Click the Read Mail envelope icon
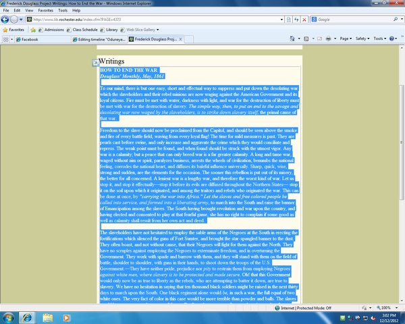 [x=320, y=38]
